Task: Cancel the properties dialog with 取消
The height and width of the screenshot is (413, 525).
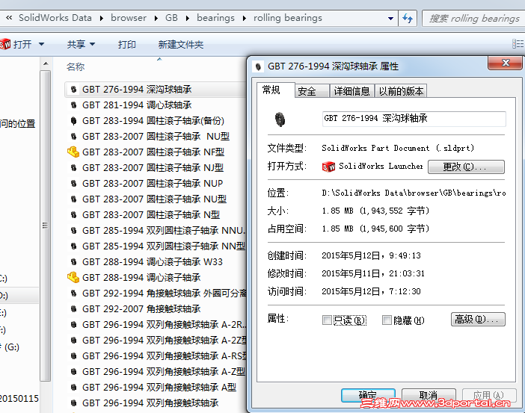Action: point(429,396)
